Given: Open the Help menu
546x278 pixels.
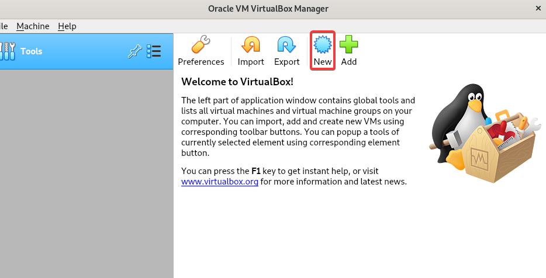Looking at the screenshot, I should point(67,26).
